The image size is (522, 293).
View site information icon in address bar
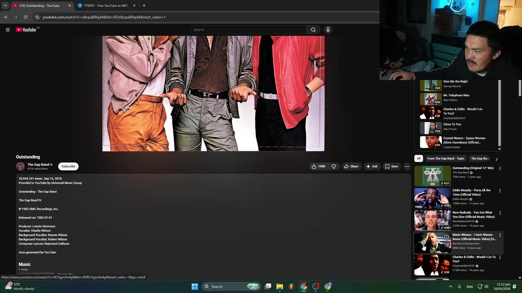pos(37,17)
